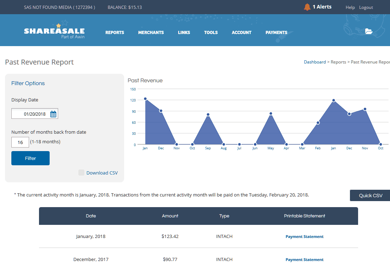The height and width of the screenshot is (266, 390).
Task: Click the Printable Statement column header
Action: [x=305, y=216]
